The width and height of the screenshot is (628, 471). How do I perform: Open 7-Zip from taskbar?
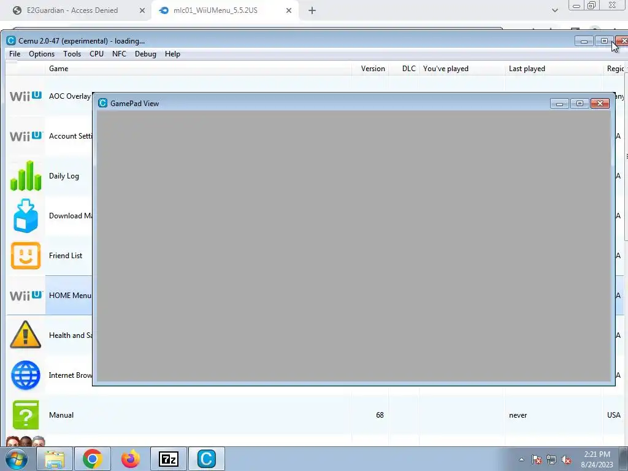pos(169,459)
